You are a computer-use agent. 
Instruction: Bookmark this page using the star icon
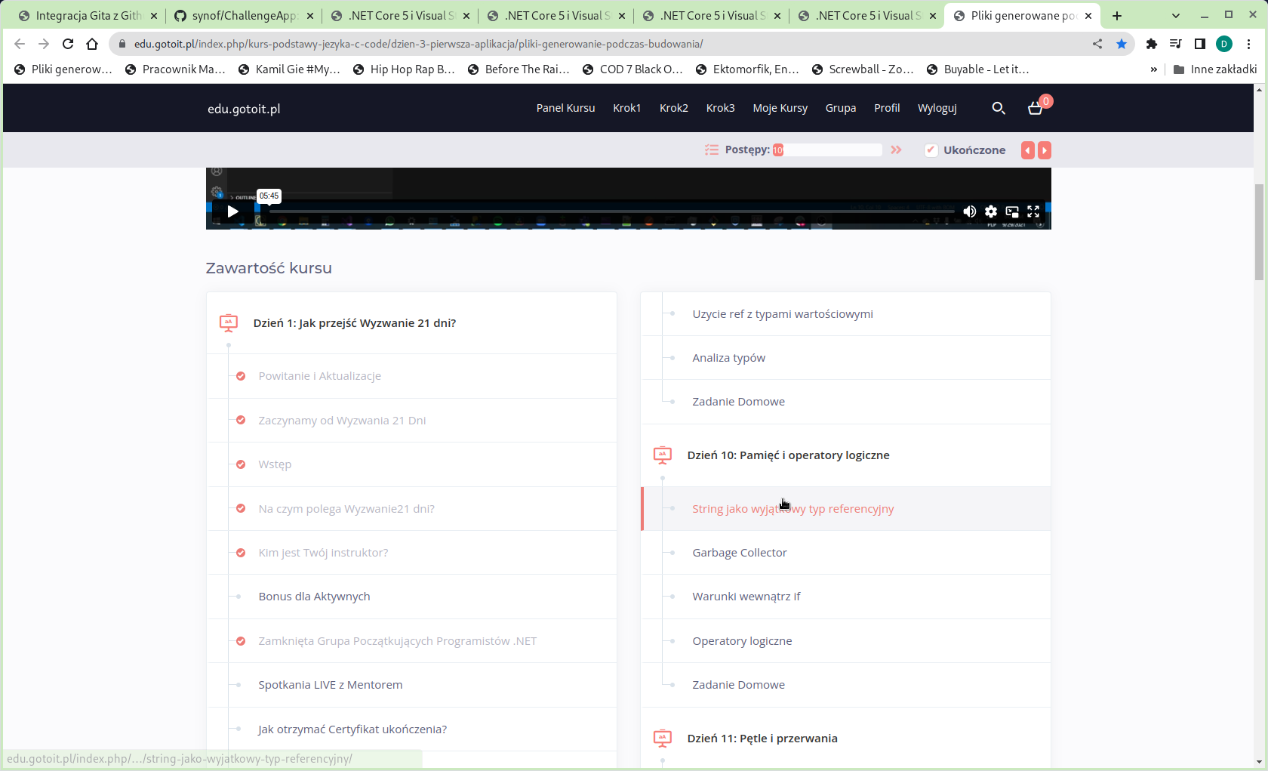1122,44
